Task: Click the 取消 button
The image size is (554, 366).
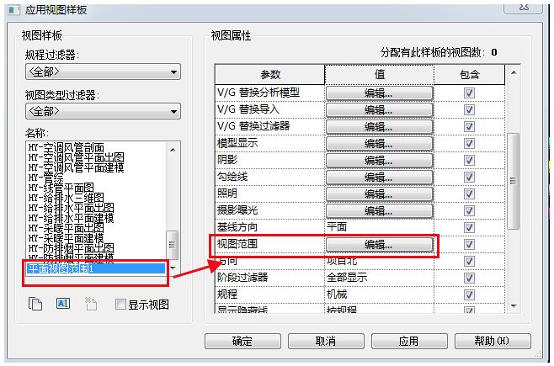Action: pyautogui.click(x=326, y=341)
